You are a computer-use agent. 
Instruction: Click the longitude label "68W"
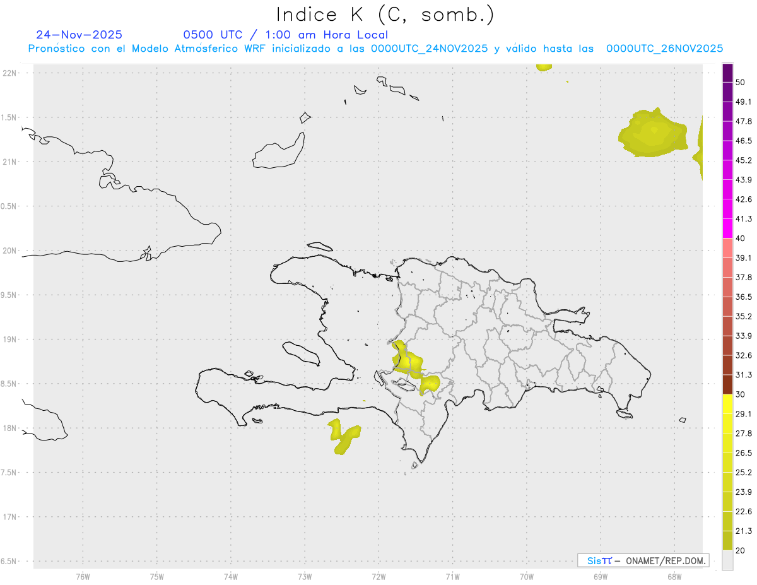coord(674,576)
